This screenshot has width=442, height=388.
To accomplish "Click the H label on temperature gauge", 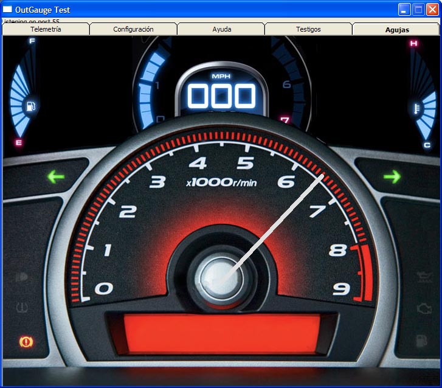I will click(413, 43).
